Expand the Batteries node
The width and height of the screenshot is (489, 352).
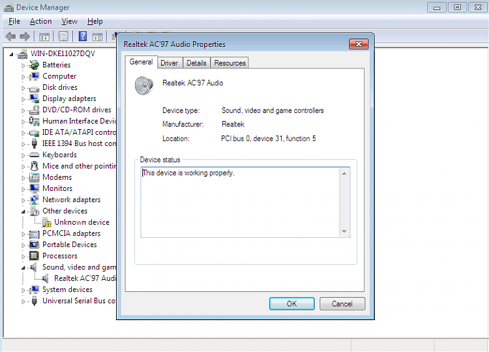23,65
